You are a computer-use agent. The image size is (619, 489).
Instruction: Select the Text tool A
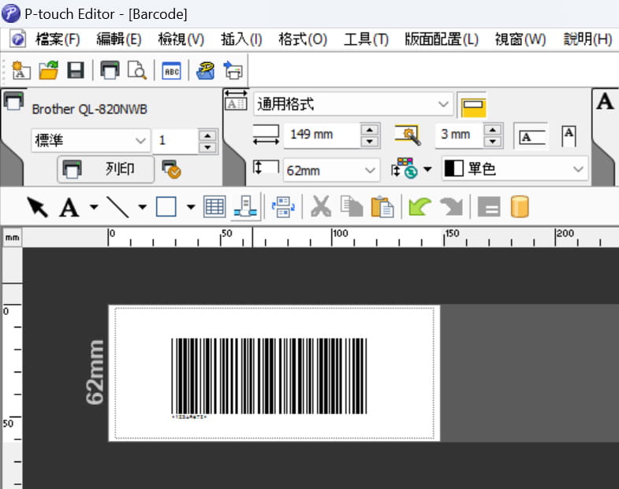pyautogui.click(x=69, y=207)
